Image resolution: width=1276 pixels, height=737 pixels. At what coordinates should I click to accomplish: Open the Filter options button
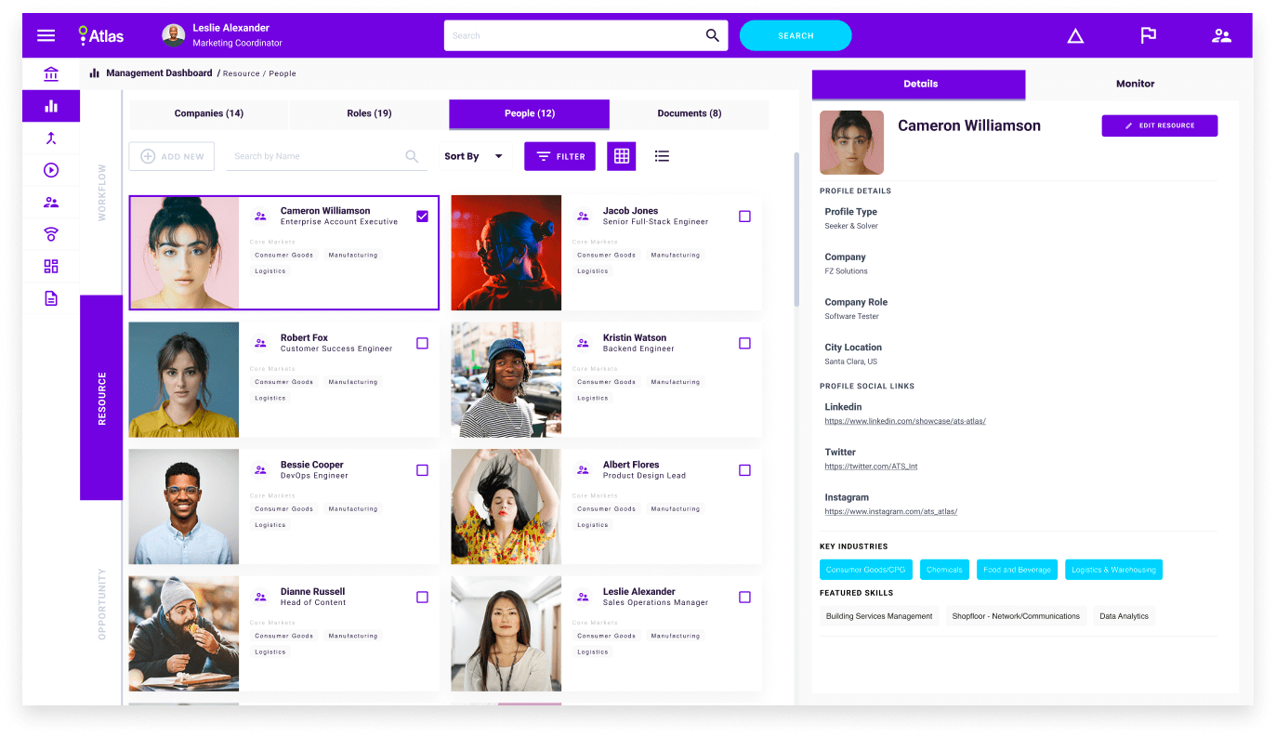[x=559, y=156]
